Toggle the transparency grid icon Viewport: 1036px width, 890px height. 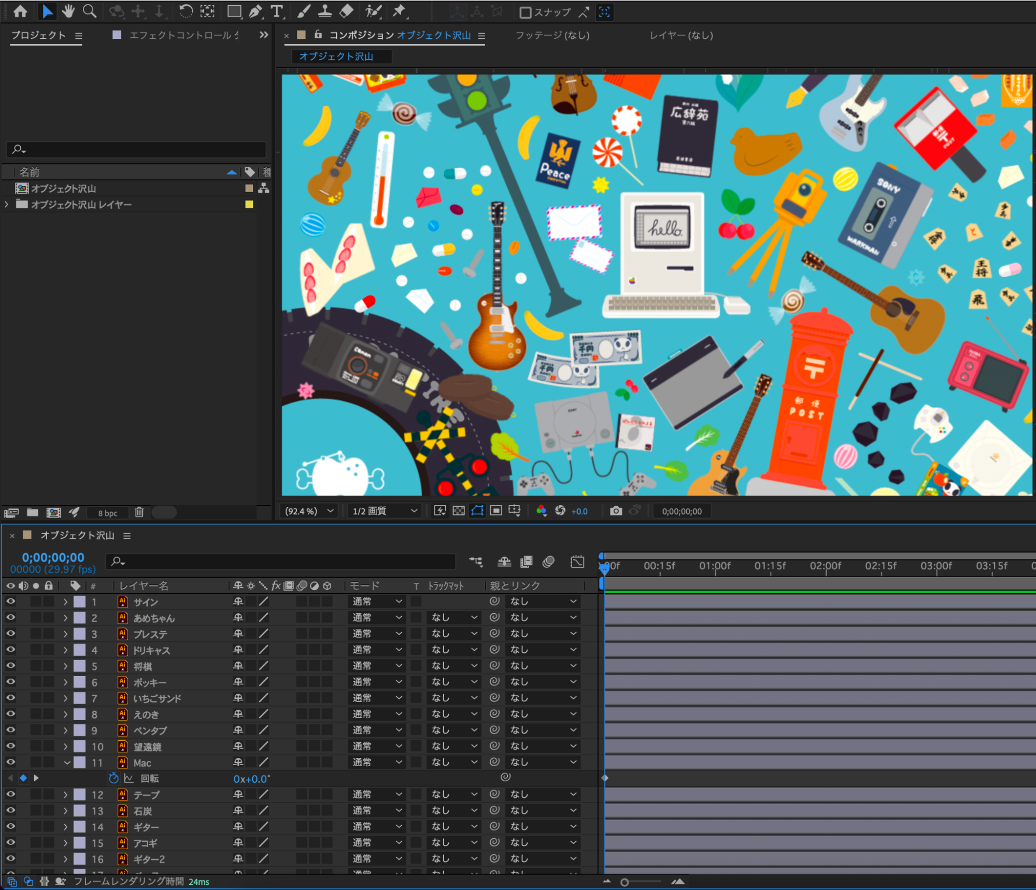[459, 511]
